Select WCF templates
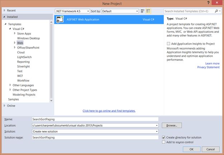 [x=20, y=76]
